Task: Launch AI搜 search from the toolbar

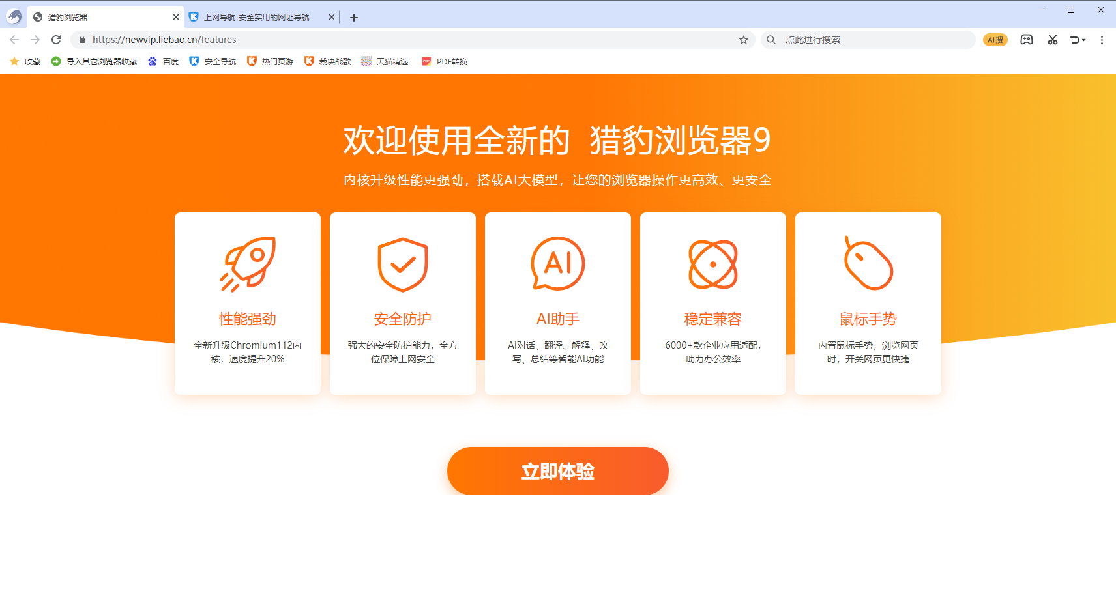Action: tap(994, 40)
